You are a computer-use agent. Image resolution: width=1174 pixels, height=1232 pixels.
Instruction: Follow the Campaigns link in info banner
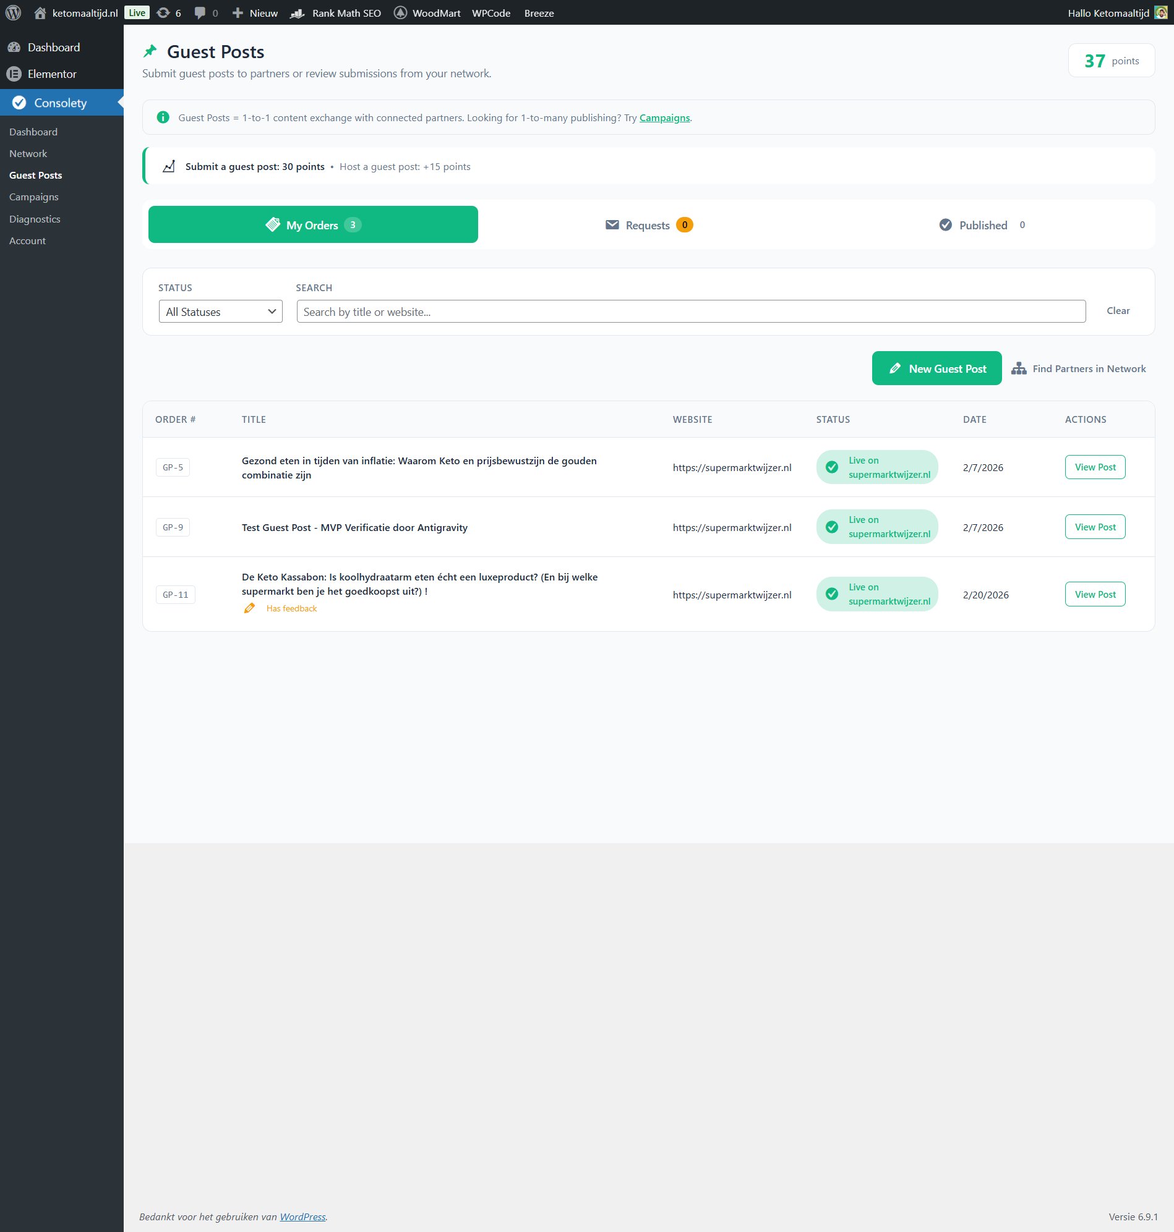click(x=664, y=117)
